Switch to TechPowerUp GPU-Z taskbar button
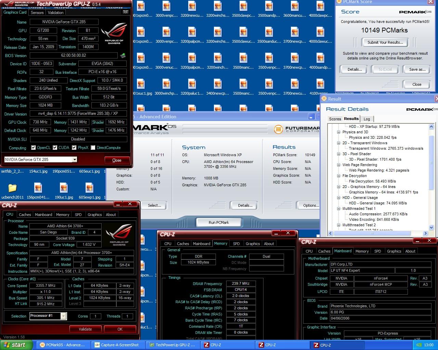Image resolution: width=438 pixels, height=350 pixels. pyautogui.click(x=174, y=345)
